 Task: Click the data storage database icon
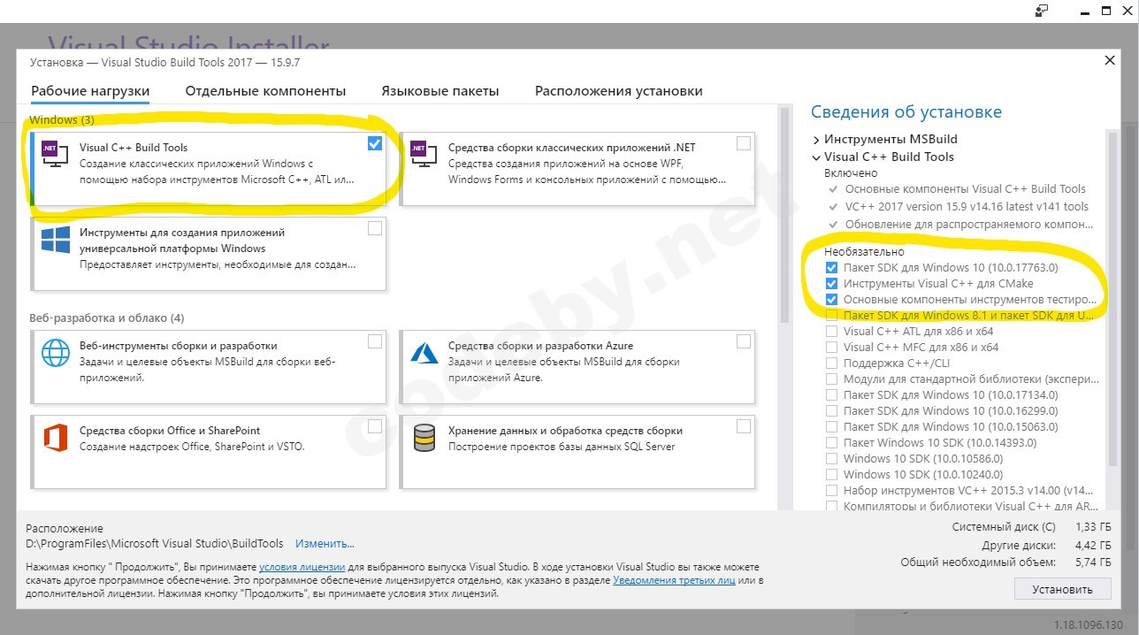click(x=424, y=438)
